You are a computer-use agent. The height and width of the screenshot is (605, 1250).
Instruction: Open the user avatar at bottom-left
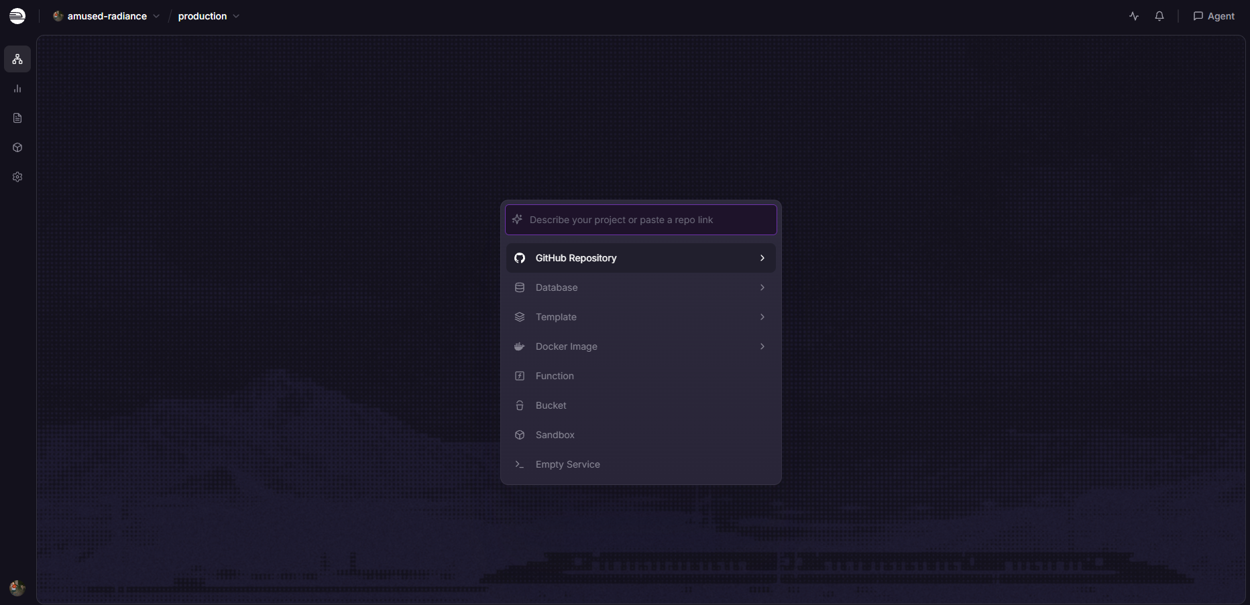[17, 588]
